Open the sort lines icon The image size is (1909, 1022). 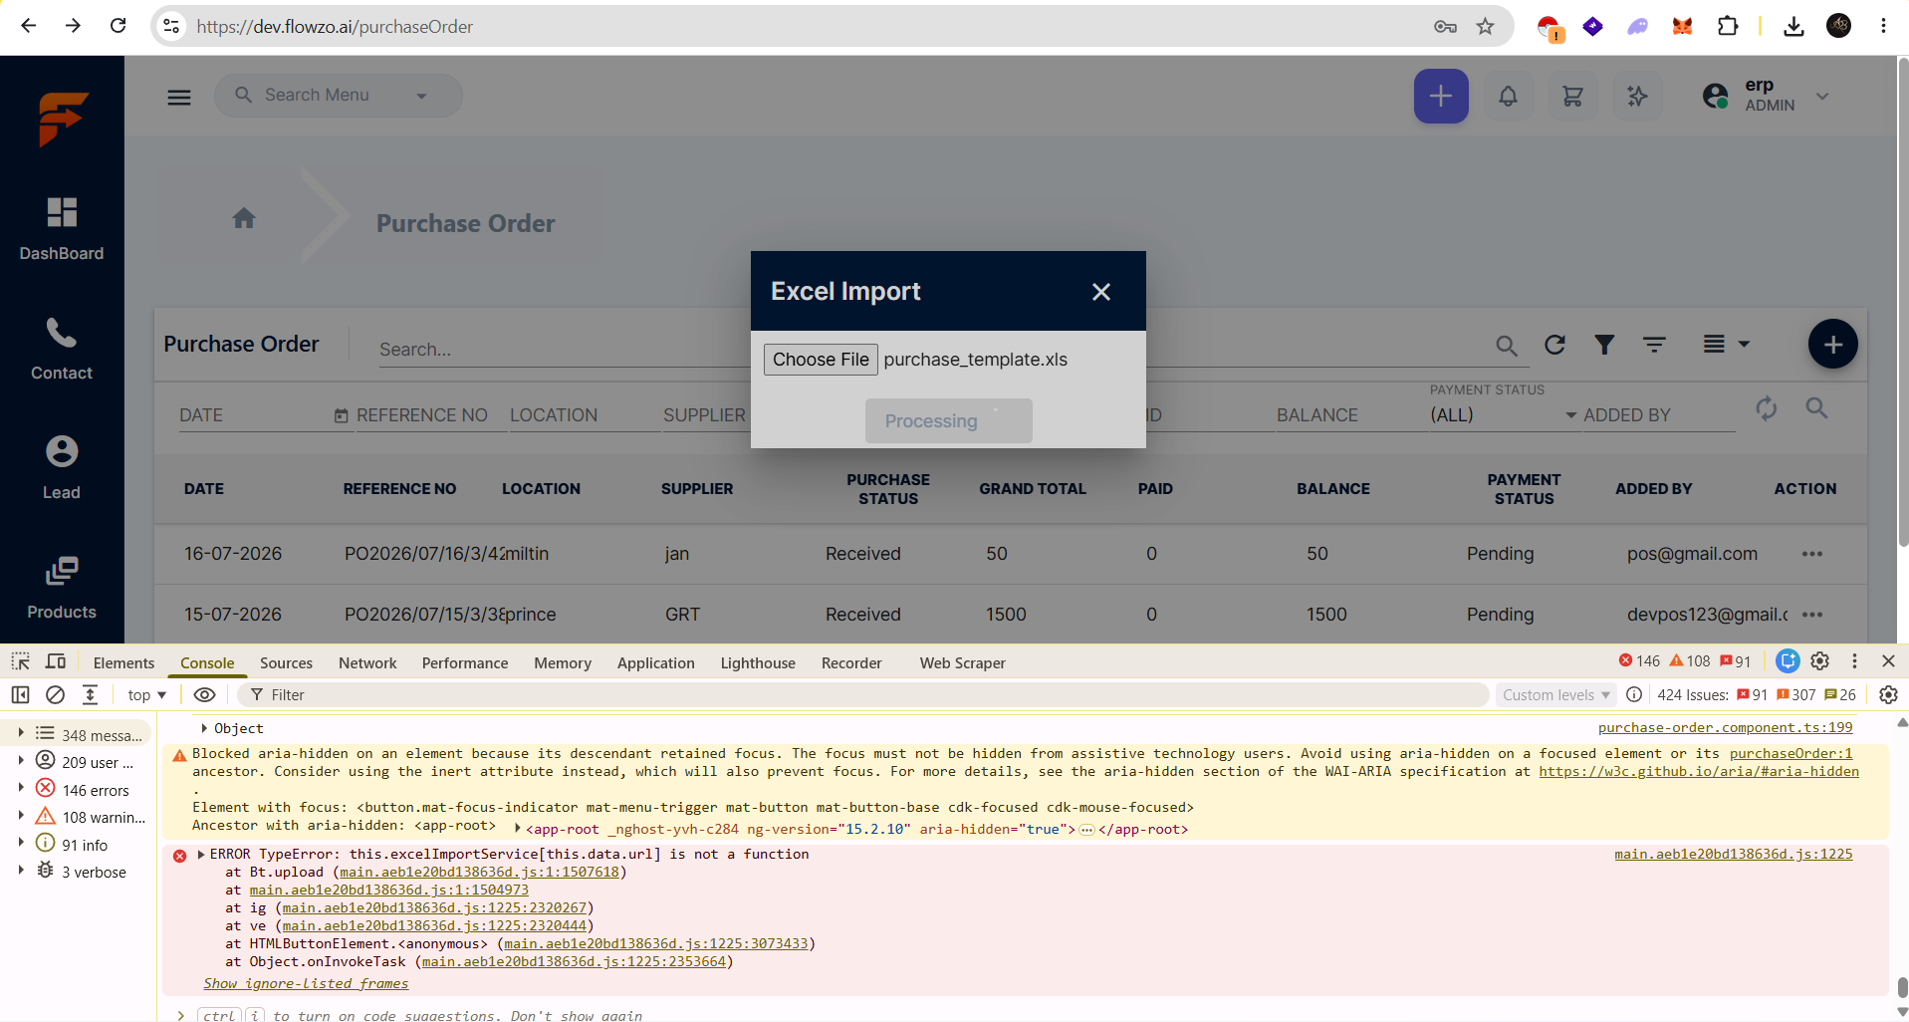[x=1654, y=345]
